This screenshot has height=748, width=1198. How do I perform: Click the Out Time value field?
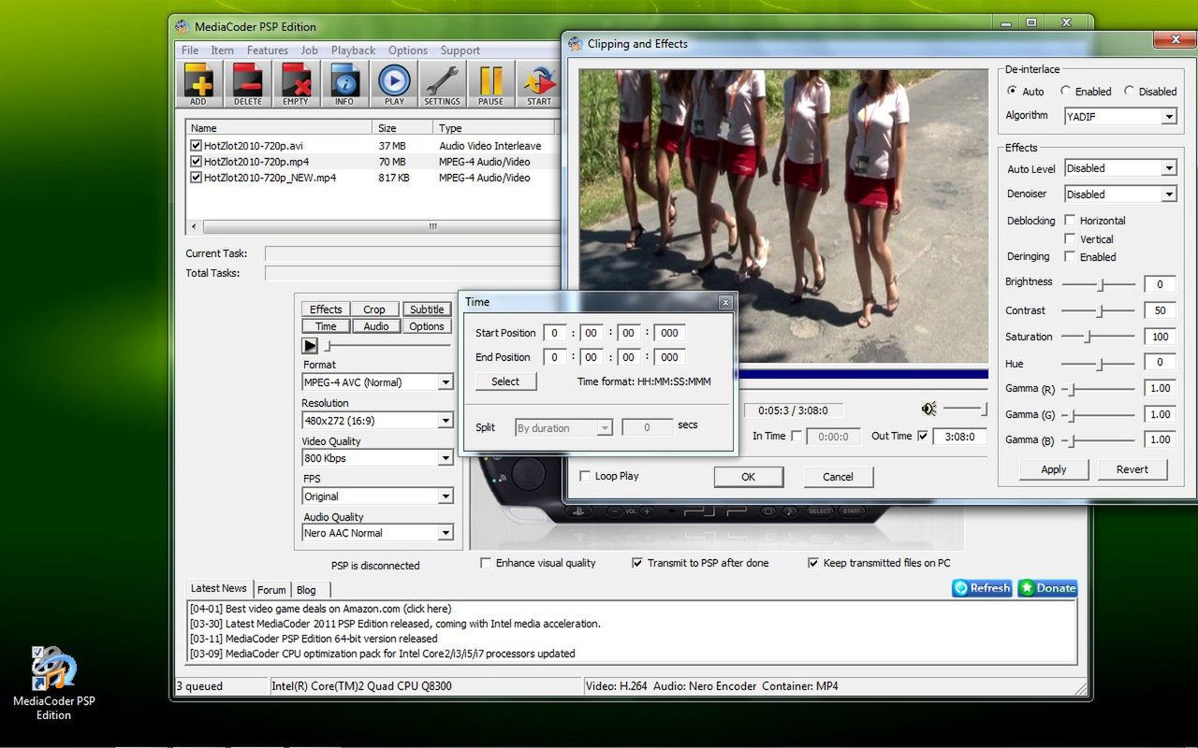coord(959,437)
